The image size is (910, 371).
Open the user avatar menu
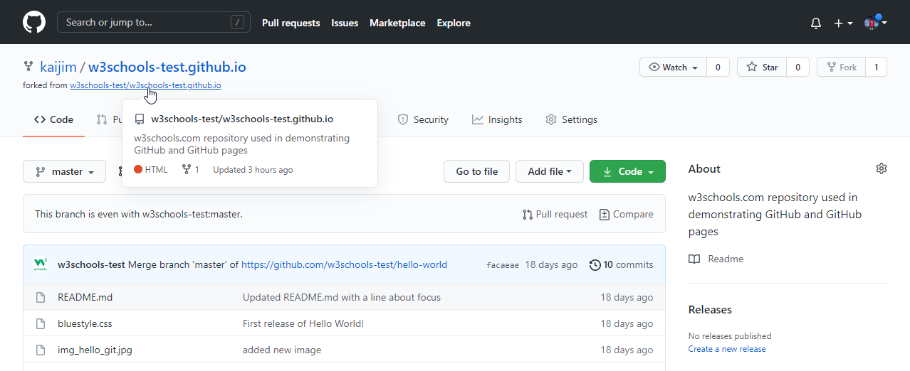click(875, 23)
